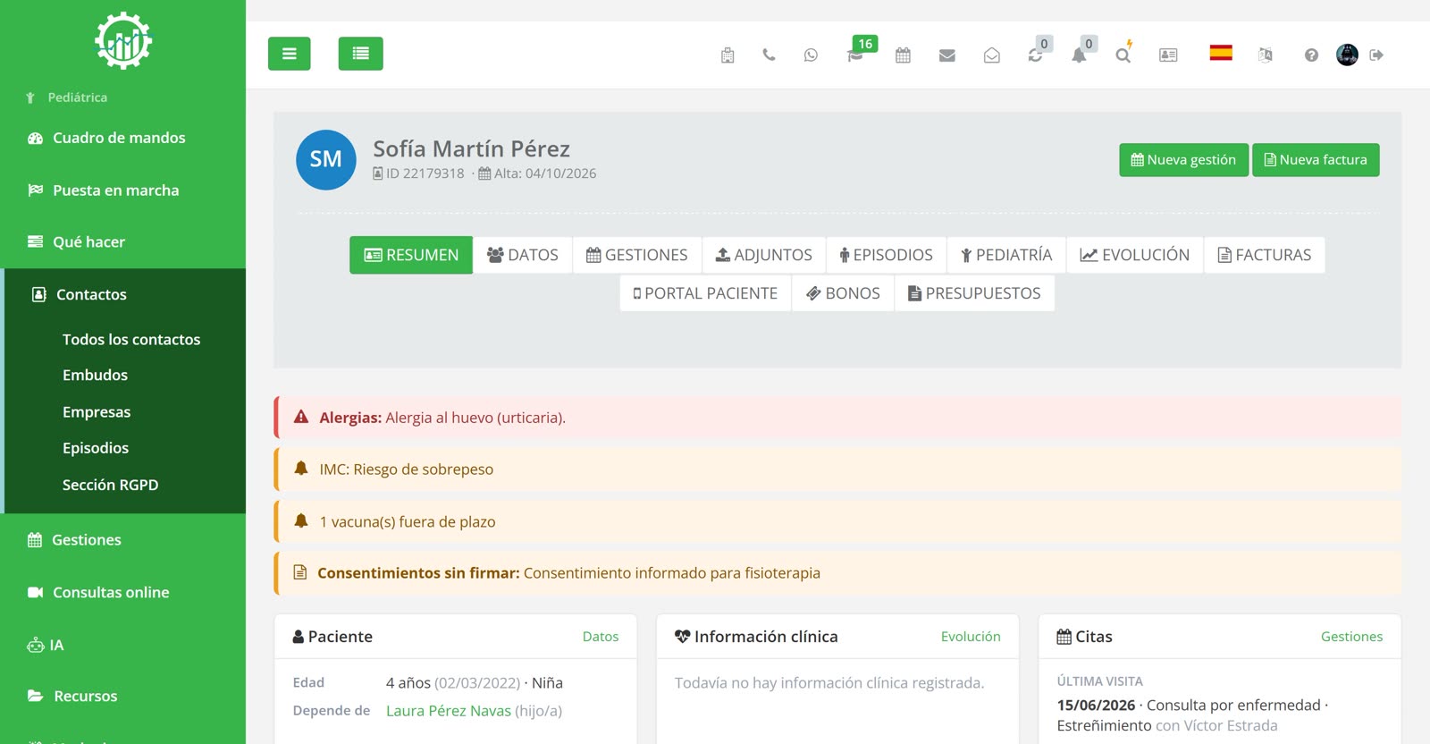Image resolution: width=1430 pixels, height=744 pixels.
Task: Click the sync refresh arrows icon
Action: [1035, 55]
